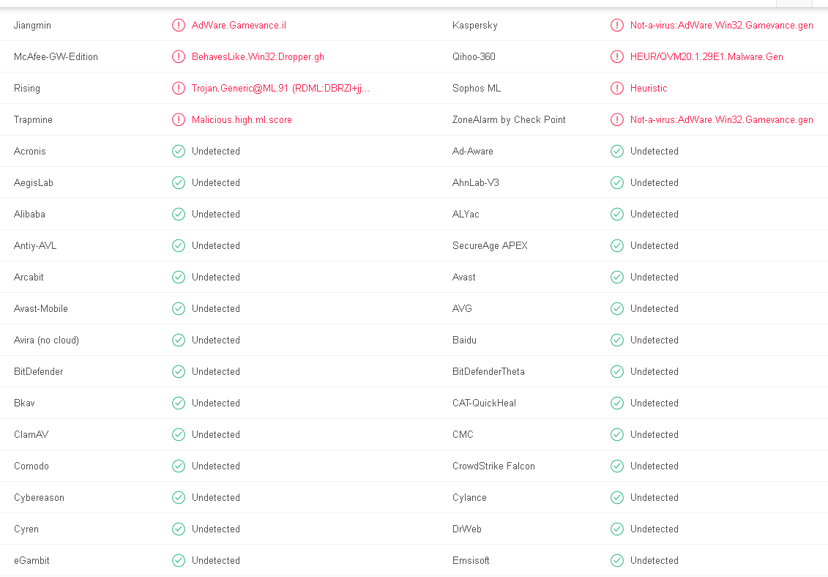828x577 pixels.
Task: Click Undetected text in the Emsisoft row
Action: tap(654, 560)
